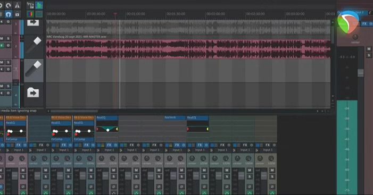
Task: Open ReaEQ slot right of the ReaVerb strip
Action: [x=197, y=117]
